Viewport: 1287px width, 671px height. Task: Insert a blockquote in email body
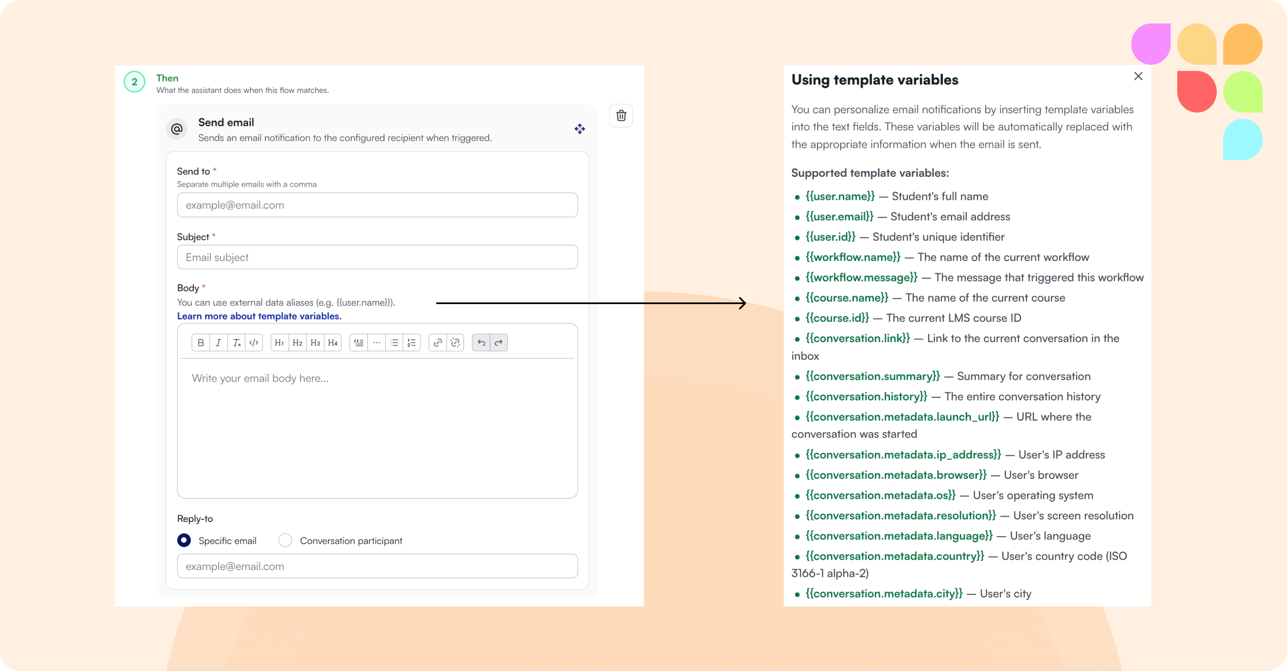click(359, 343)
